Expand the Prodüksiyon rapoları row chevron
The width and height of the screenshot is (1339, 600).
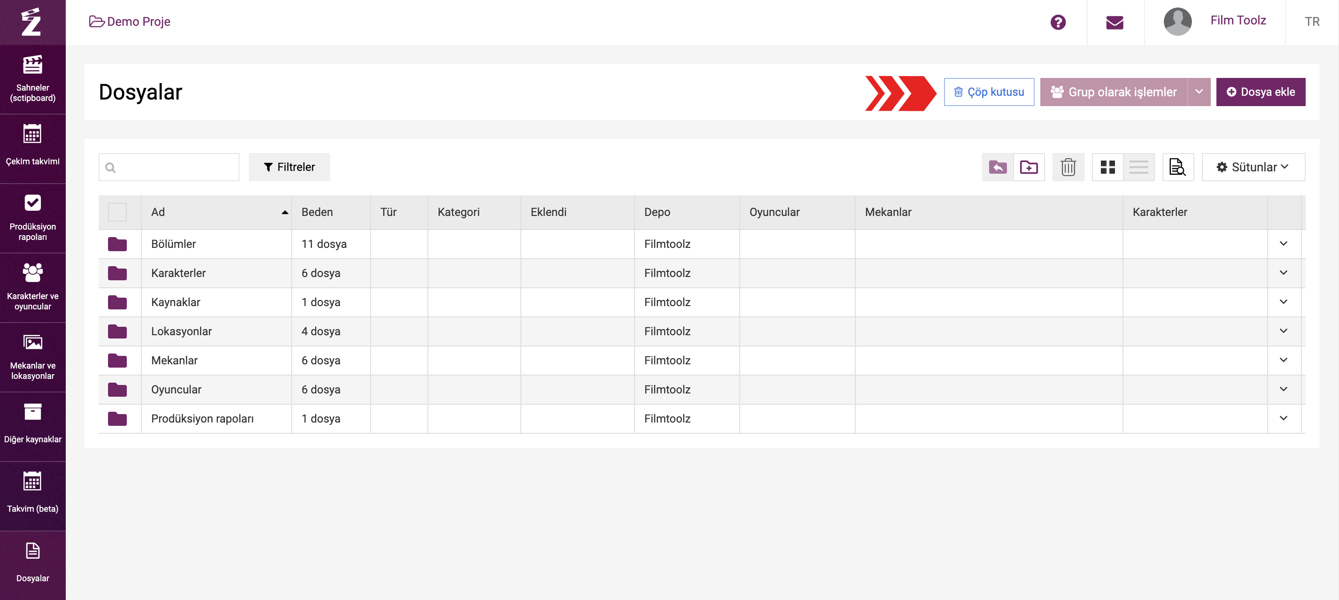[1284, 418]
